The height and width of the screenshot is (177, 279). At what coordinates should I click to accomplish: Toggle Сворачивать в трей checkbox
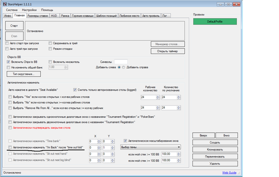[50, 43]
